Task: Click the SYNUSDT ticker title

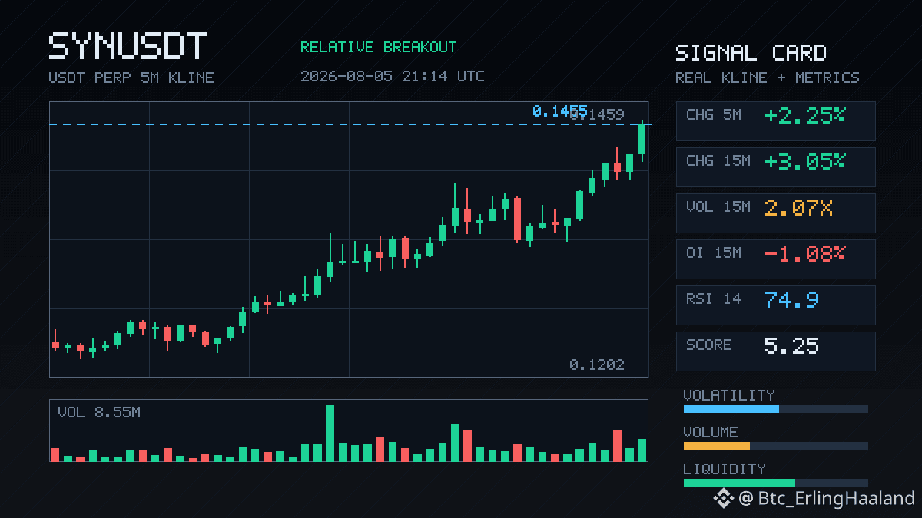Action: 128,46
